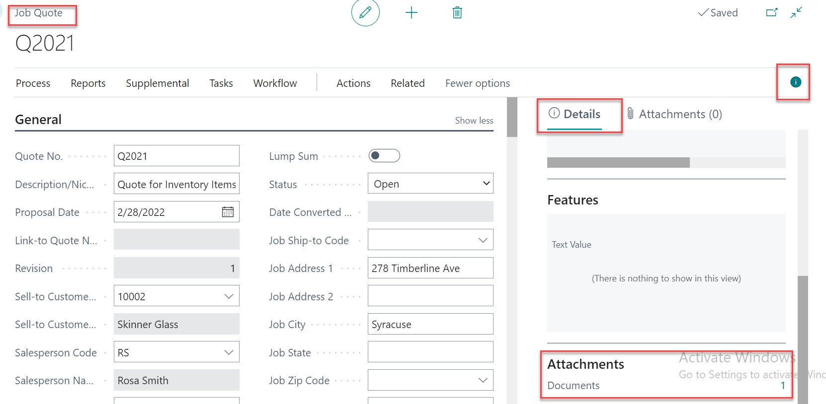
Task: Expand the Sell-to Customer No. dropdown
Action: click(x=229, y=297)
